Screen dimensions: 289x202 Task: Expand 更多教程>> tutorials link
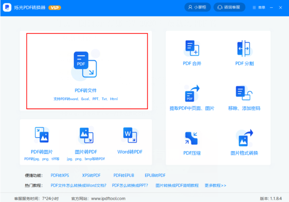point(215,186)
